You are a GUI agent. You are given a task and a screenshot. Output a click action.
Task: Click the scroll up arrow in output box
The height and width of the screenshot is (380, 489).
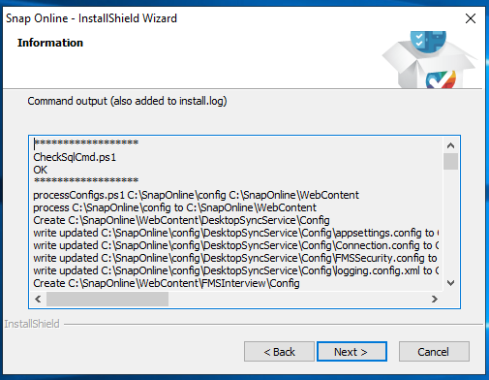pos(450,145)
